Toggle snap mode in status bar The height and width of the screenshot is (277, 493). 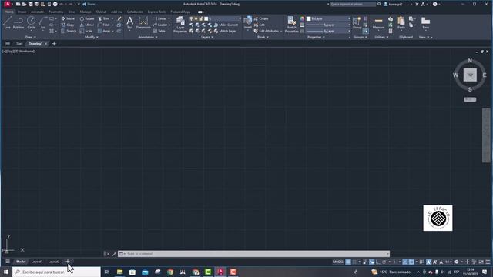point(354,262)
